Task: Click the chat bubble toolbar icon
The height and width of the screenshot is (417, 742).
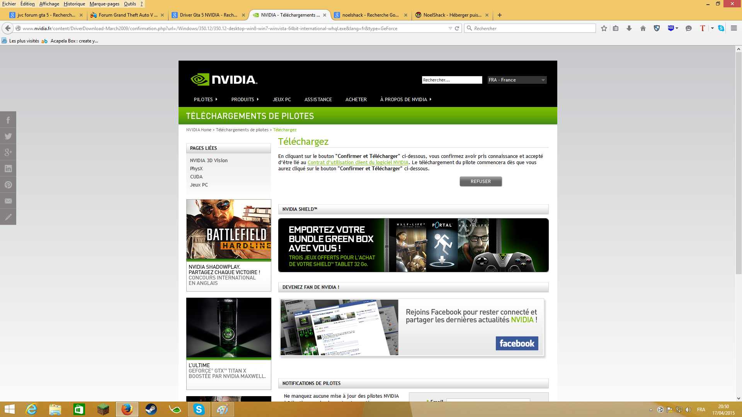Action: [688, 28]
